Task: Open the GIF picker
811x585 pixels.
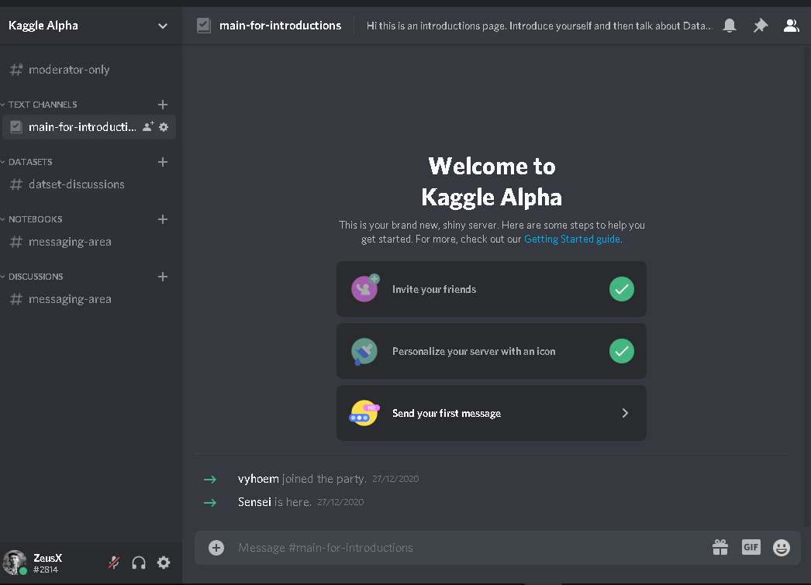Action: click(751, 547)
